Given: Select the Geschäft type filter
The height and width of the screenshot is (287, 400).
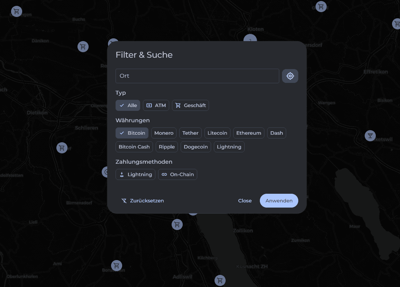Looking at the screenshot, I should (x=190, y=105).
